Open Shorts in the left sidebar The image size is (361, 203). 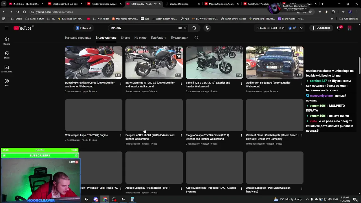(7, 55)
